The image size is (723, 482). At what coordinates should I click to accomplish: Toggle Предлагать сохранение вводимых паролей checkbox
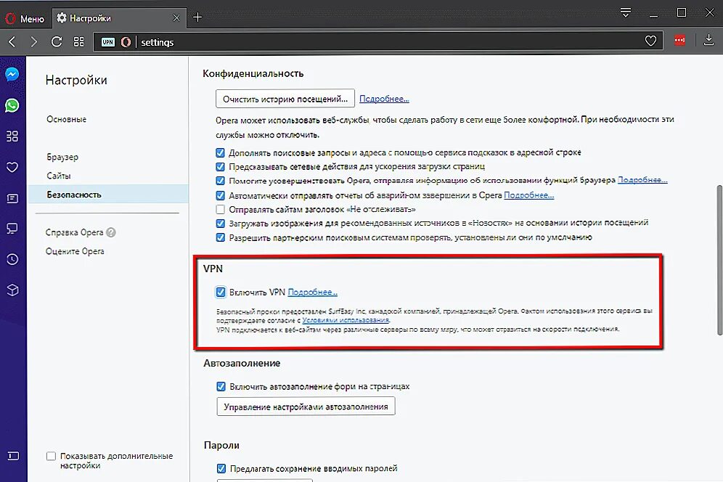[x=221, y=469]
